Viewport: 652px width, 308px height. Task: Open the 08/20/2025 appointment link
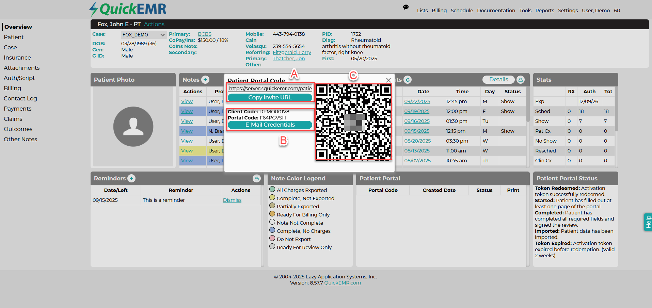coord(417,141)
